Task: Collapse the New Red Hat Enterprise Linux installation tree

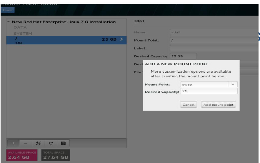Action: (x=8, y=22)
